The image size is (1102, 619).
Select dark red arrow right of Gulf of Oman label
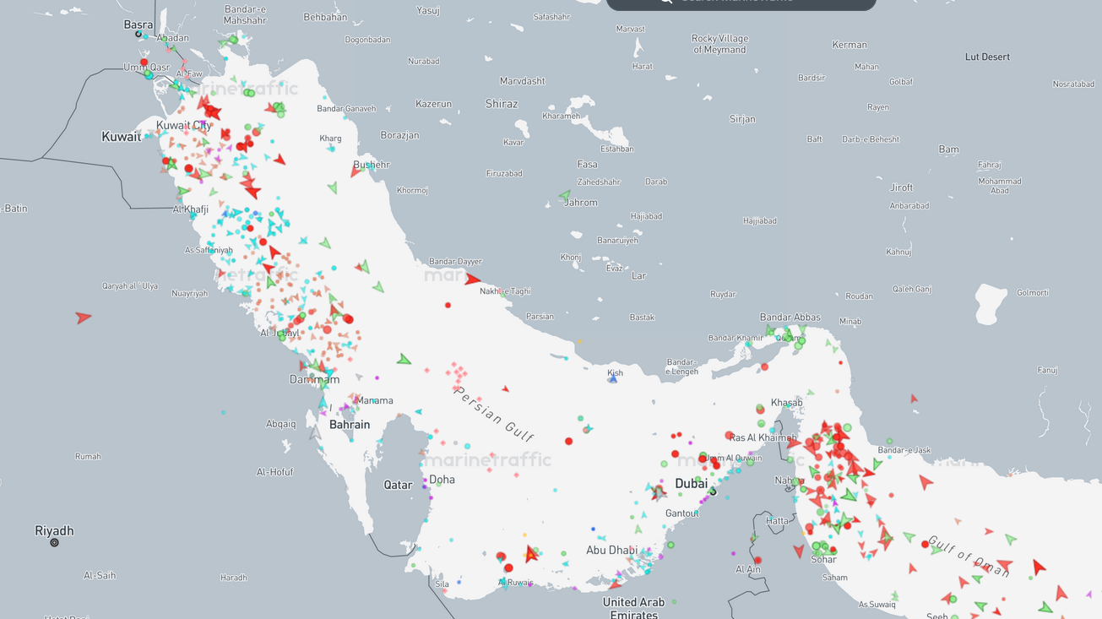click(1039, 568)
